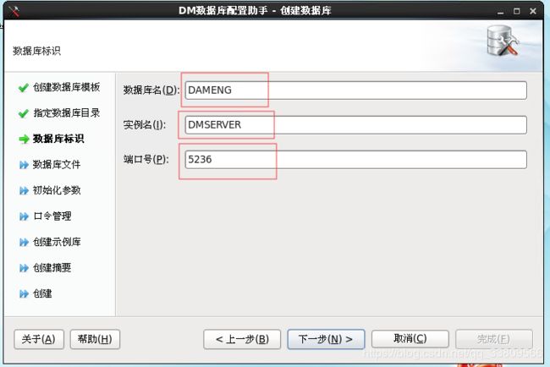This screenshot has height=367, width=550.
Task: Select the final 创建 step
Action: [x=42, y=293]
